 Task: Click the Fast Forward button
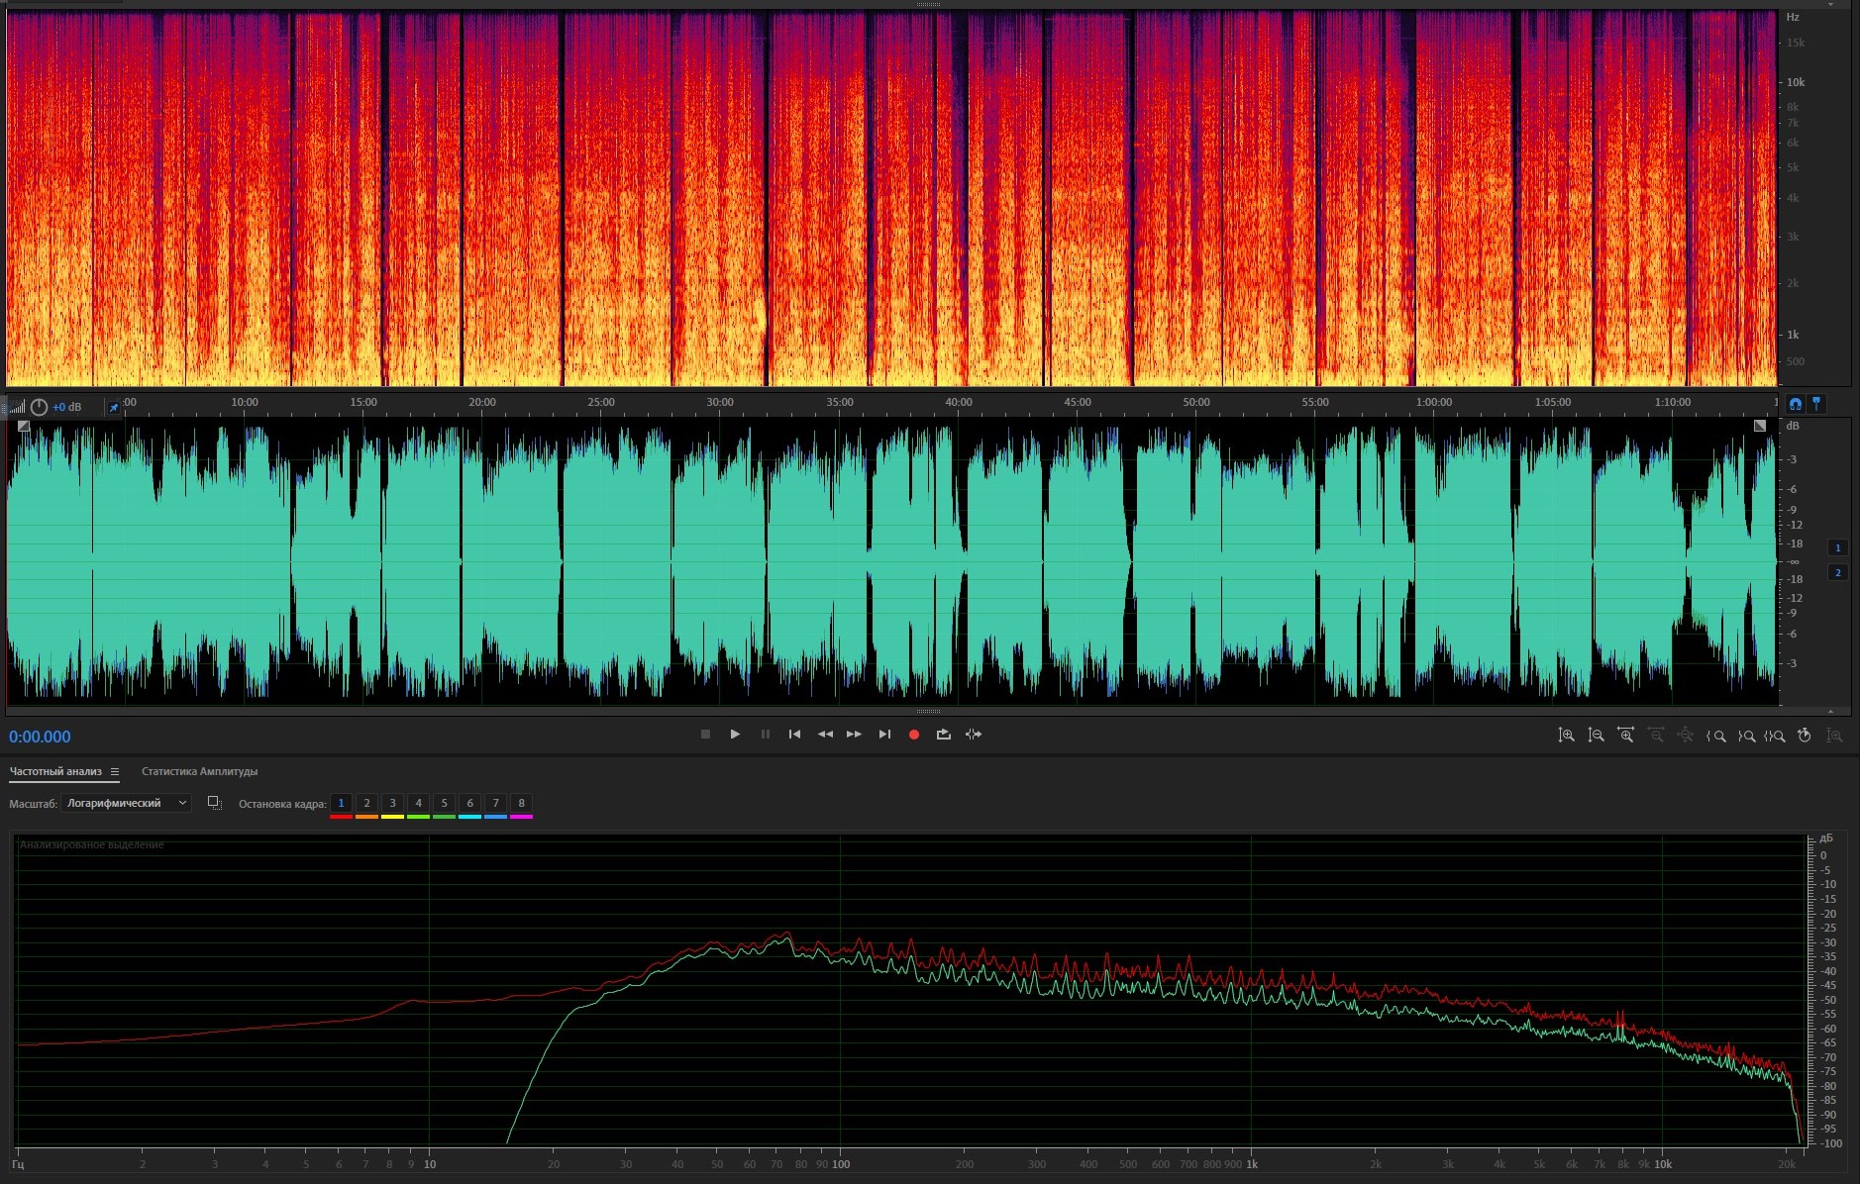854,735
